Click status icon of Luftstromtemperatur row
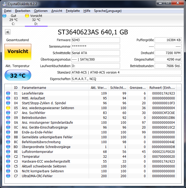 click(x=8, y=152)
